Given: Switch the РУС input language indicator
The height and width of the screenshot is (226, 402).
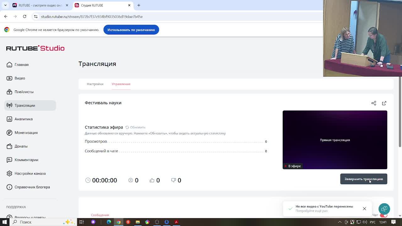Looking at the screenshot, I should [372, 222].
